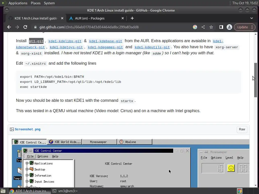Open the Places menu
This screenshot has height=194, width=259.
pyautogui.click(x=35, y=3)
